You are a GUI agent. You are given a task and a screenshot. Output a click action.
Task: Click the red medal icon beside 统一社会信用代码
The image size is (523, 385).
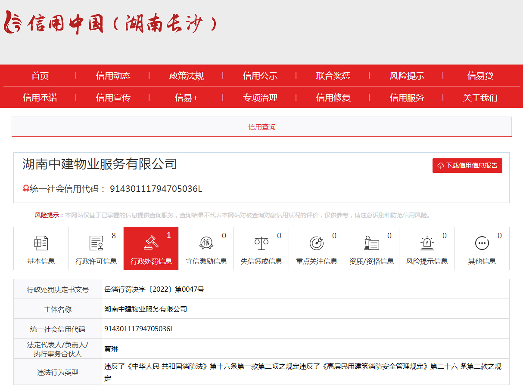click(x=26, y=188)
